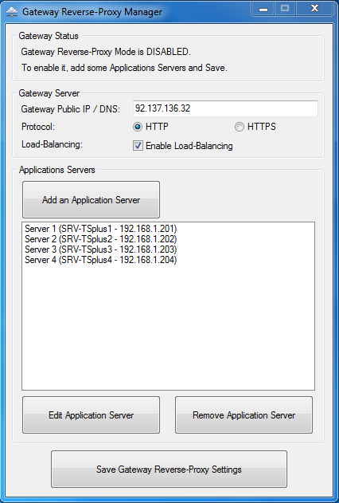The width and height of the screenshot is (339, 503).
Task: Minimize the Gateway Reverse-Proxy Manager window
Action: point(263,9)
